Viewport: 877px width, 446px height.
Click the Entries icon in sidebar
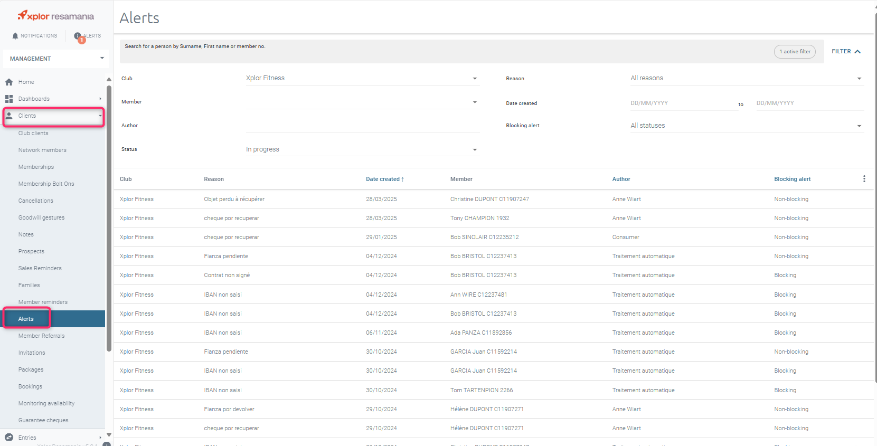point(9,437)
